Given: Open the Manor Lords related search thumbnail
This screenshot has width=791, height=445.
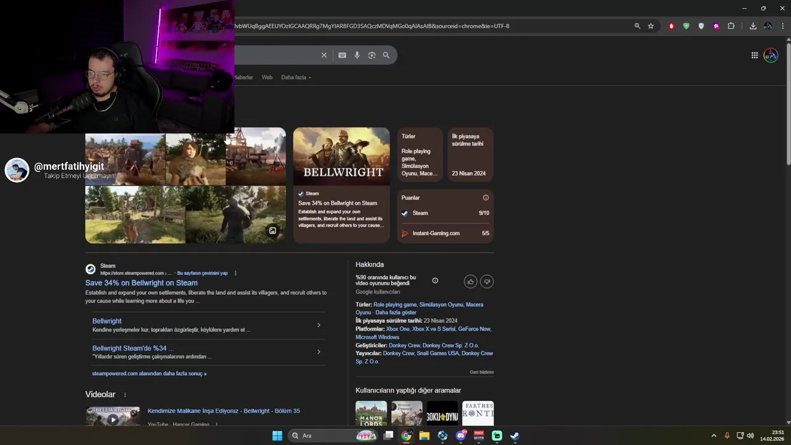Looking at the screenshot, I should 371,413.
